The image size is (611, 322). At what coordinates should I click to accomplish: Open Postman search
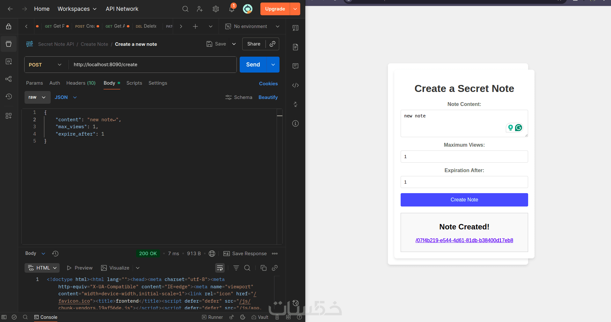click(x=185, y=9)
